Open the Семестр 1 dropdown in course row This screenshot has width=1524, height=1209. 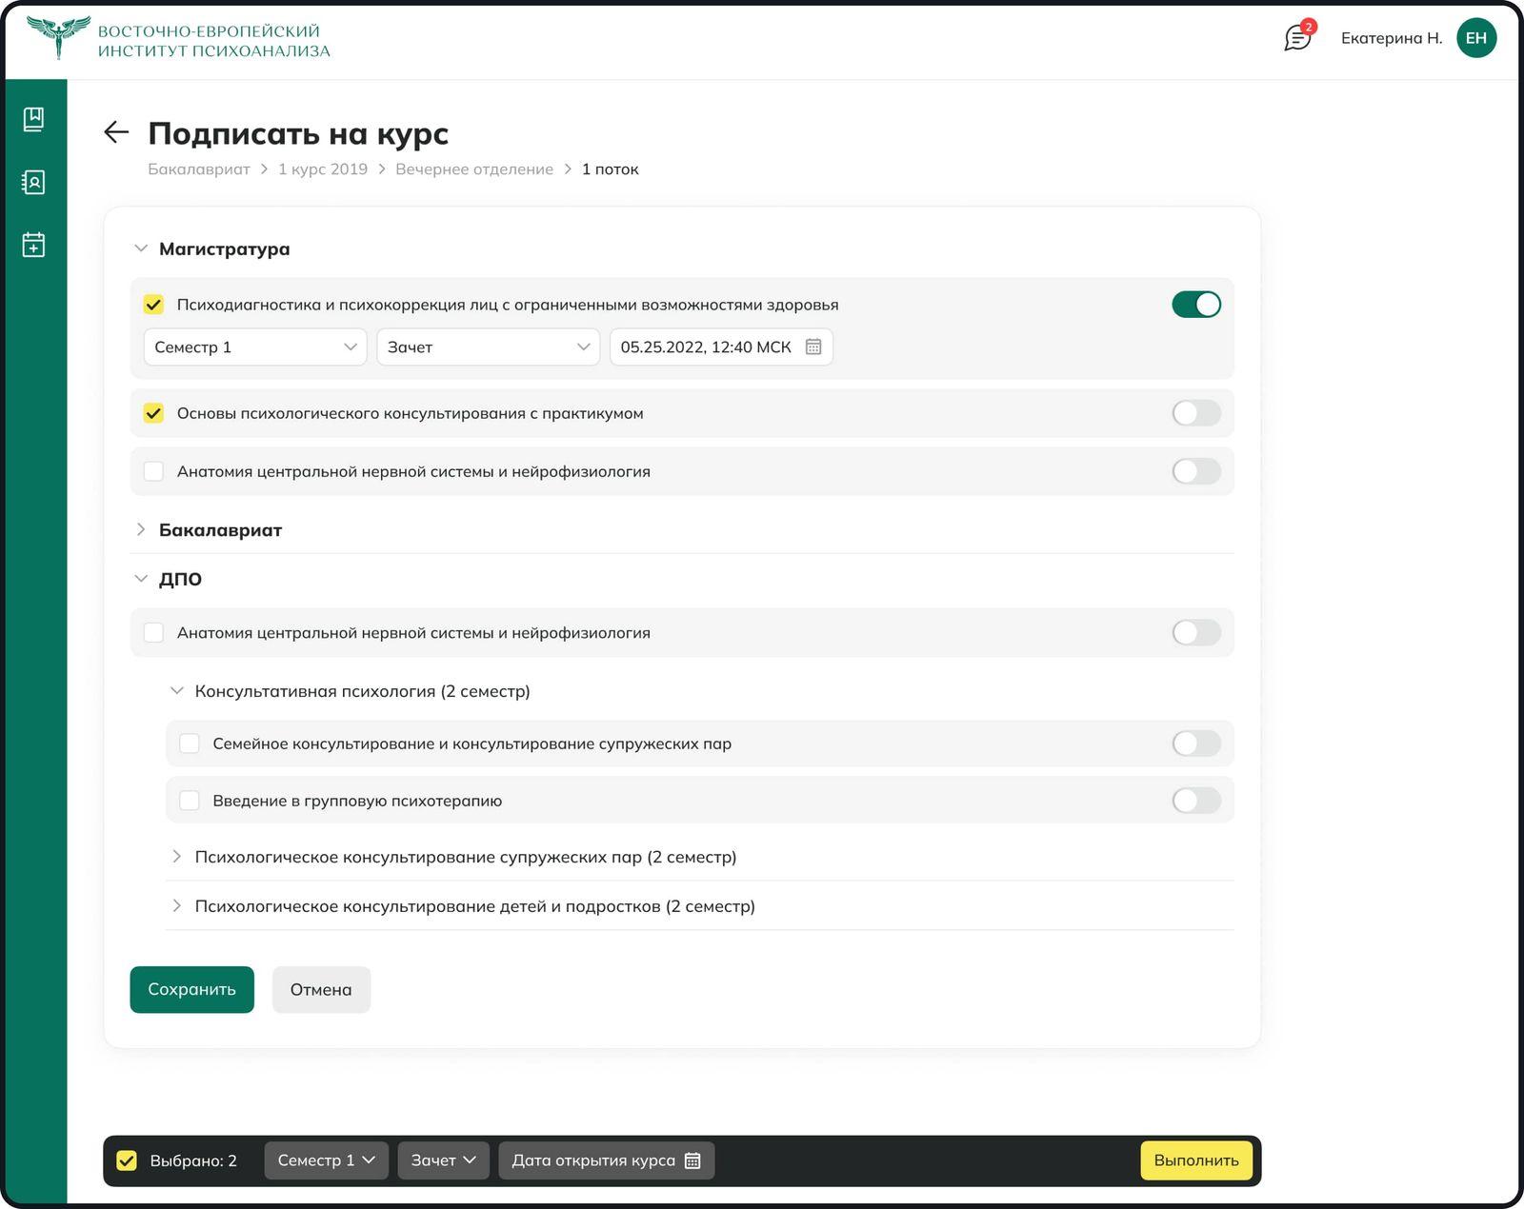(x=254, y=347)
